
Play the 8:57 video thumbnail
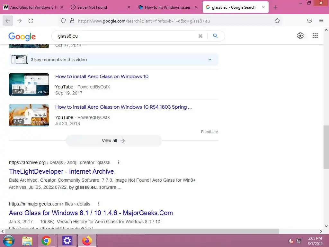[x=29, y=115]
